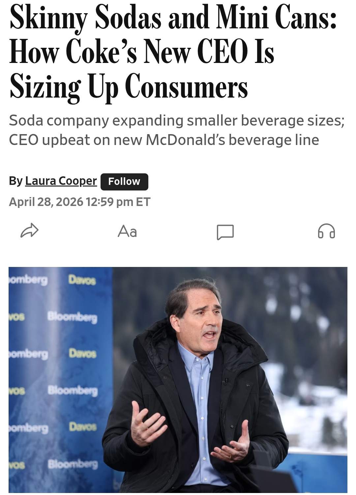Select the 'CEO upbeat on new McDonald's beverage line' text
Screen dimensions: 356x495
point(164,140)
